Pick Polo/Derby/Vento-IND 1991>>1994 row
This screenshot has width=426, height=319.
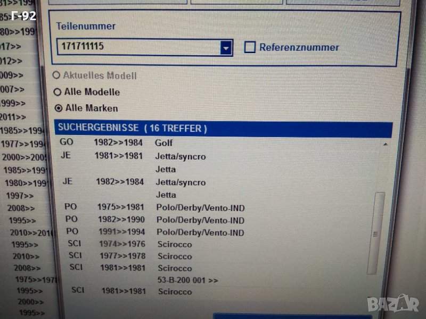click(x=200, y=233)
